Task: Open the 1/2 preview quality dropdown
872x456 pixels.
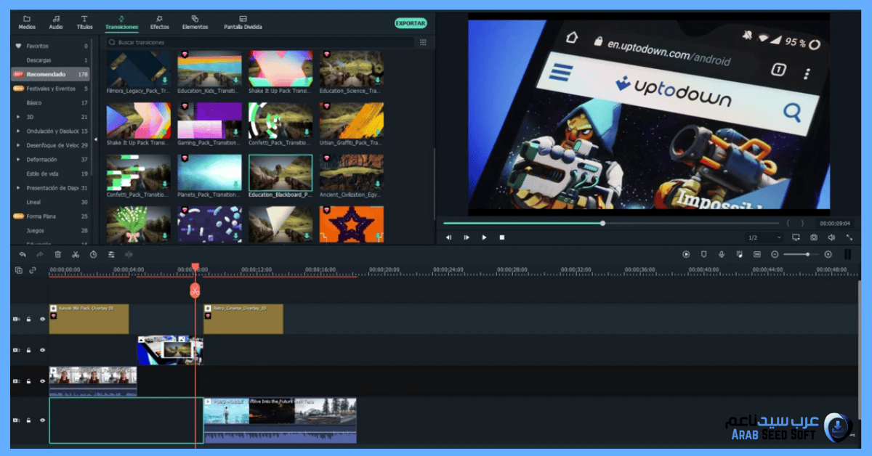Action: pos(764,237)
